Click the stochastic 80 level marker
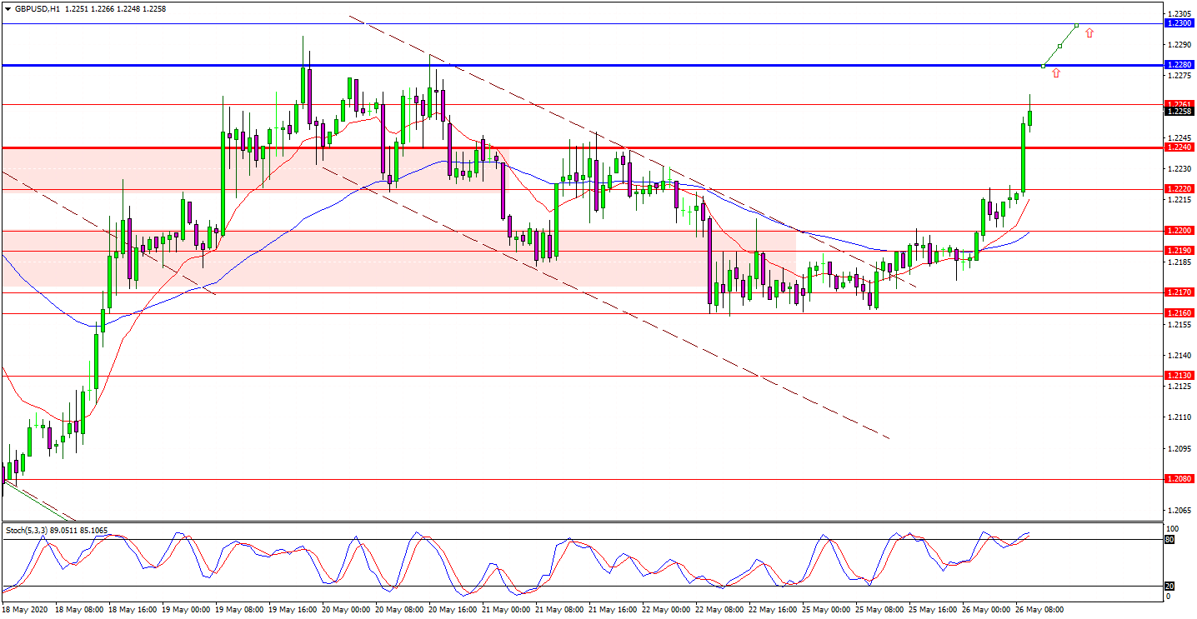The width and height of the screenshot is (1197, 619). [x=1169, y=540]
